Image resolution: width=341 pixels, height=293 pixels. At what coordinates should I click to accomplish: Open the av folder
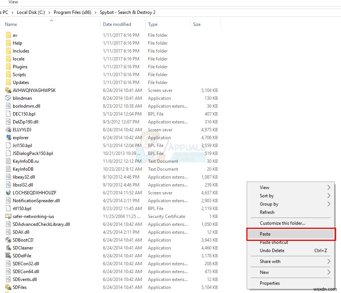coord(15,35)
